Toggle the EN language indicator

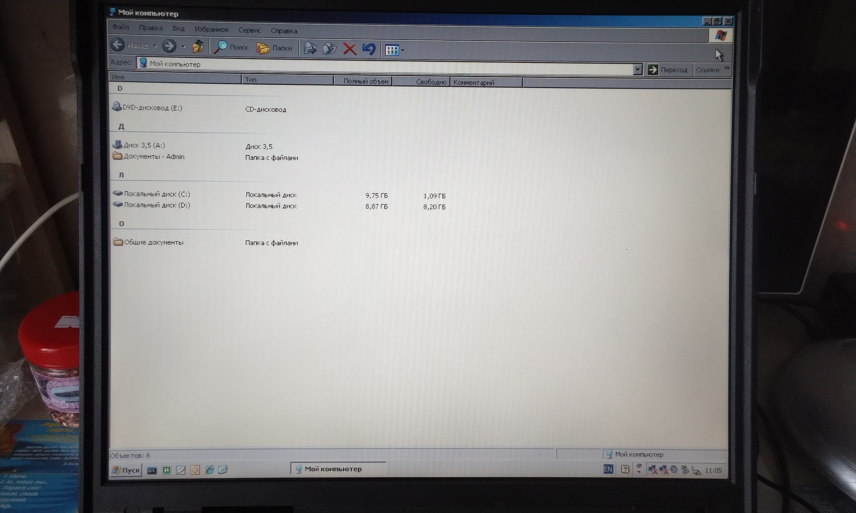click(x=608, y=469)
